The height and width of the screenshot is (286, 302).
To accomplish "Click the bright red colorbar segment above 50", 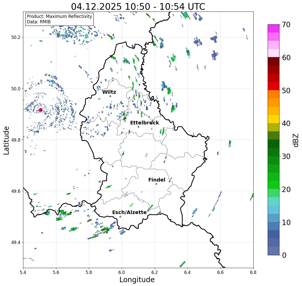I will click(274, 86).
